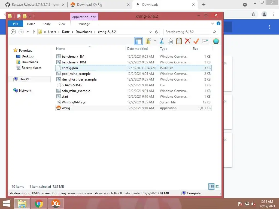Click quick access New folder icon in title bar
Image resolution: width=279 pixels, height=209 pixels.
(x=25, y=16)
